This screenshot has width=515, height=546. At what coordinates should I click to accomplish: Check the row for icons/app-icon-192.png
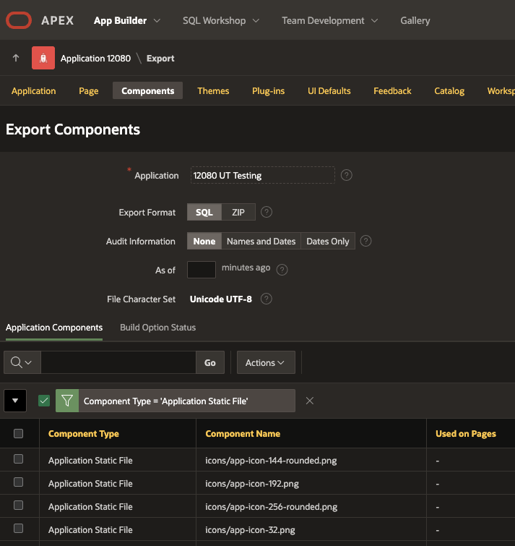pos(19,482)
